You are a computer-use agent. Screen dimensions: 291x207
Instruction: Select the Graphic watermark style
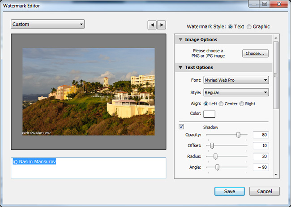(249, 27)
